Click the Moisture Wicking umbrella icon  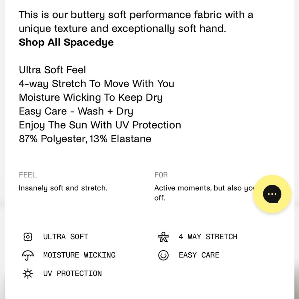point(28,255)
